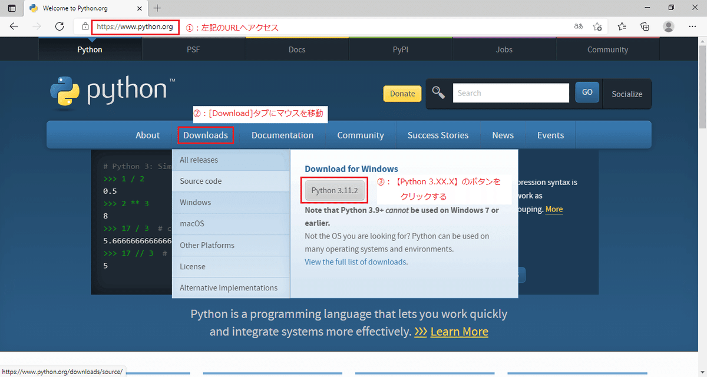Viewport: 707px width, 377px height.
Task: Open the tab actions icon at top-left
Action: (12, 8)
